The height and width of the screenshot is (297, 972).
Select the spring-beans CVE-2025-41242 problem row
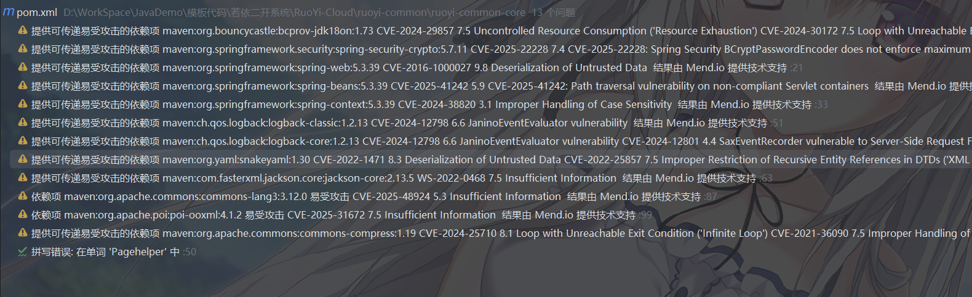[x=431, y=86]
